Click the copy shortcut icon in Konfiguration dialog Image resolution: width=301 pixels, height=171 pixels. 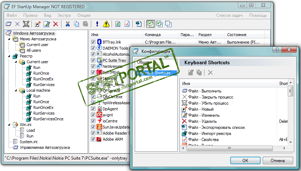(x=199, y=72)
